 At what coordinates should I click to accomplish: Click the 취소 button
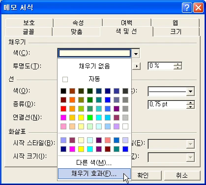[x=182, y=175]
